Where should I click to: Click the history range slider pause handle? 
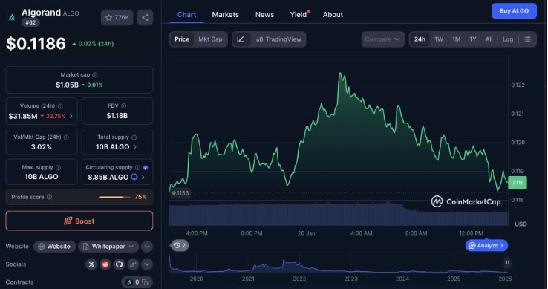tap(507, 262)
